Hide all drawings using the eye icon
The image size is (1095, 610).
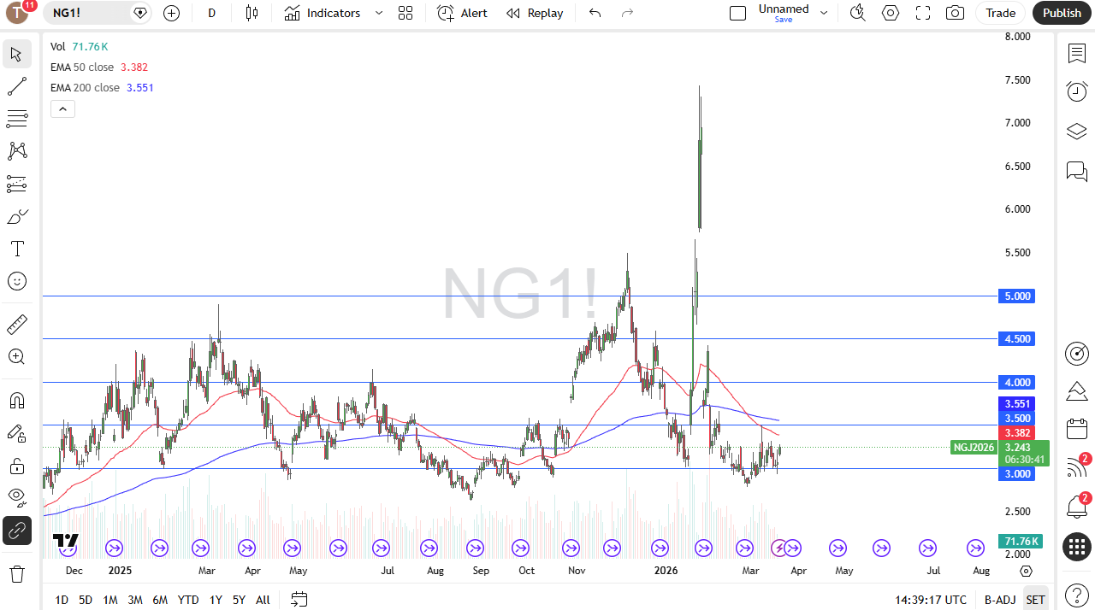pyautogui.click(x=17, y=497)
